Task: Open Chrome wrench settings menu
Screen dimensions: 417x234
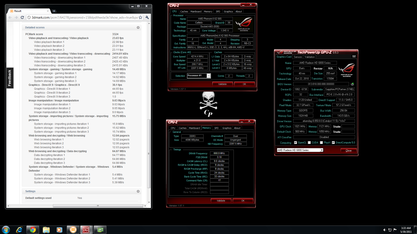Action: click(147, 17)
